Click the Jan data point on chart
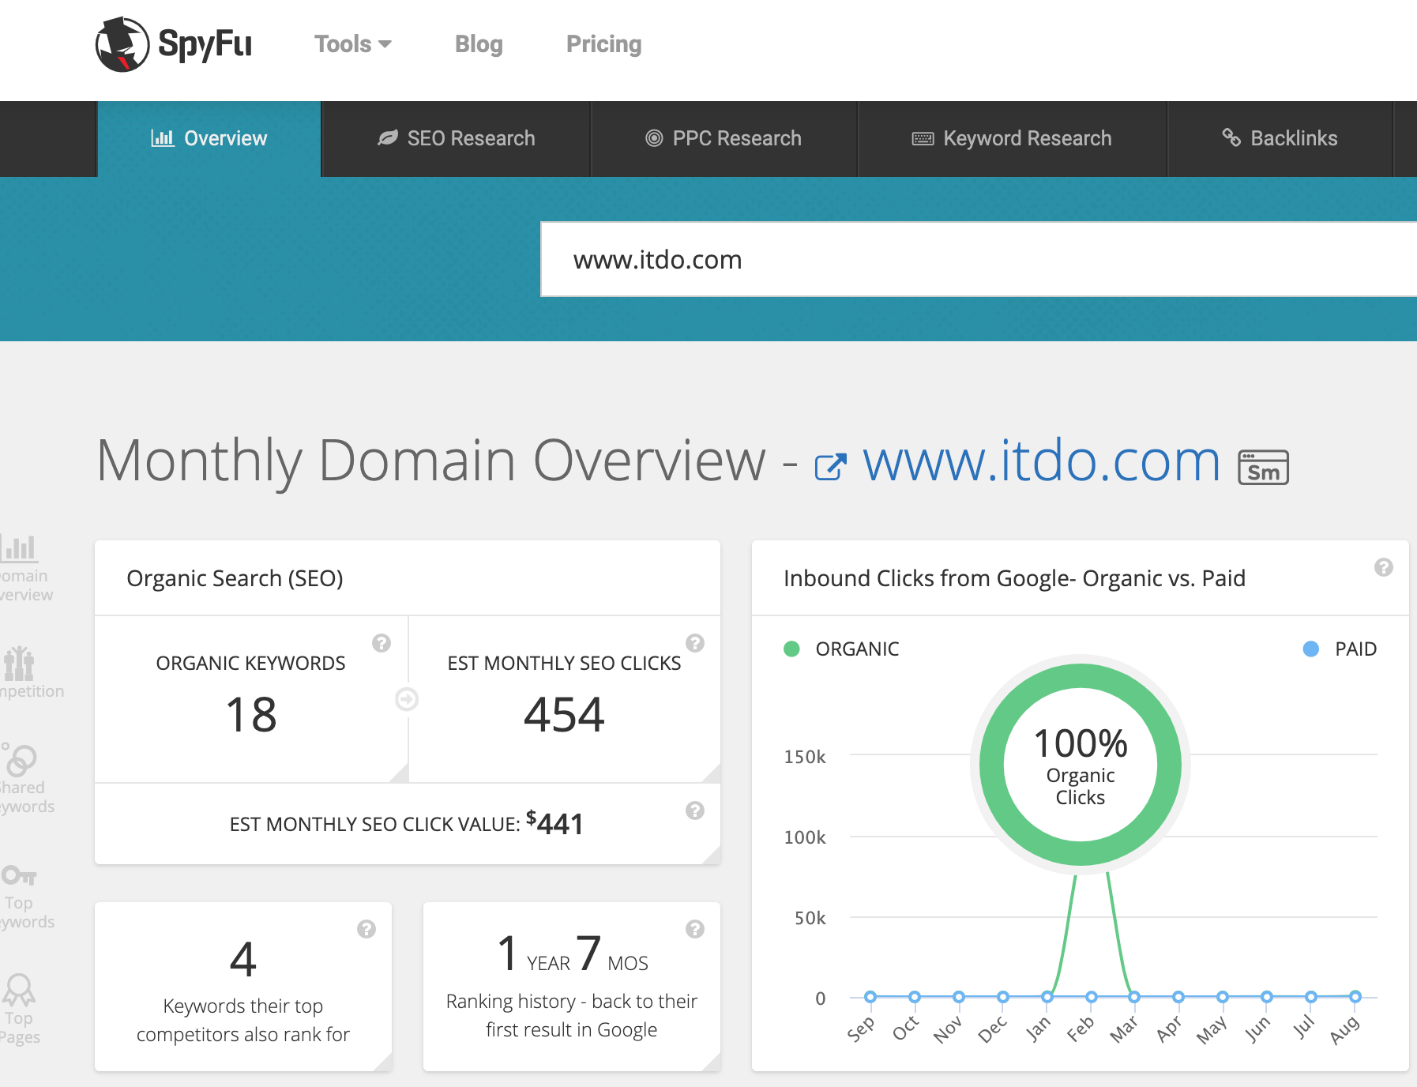 [x=1047, y=997]
